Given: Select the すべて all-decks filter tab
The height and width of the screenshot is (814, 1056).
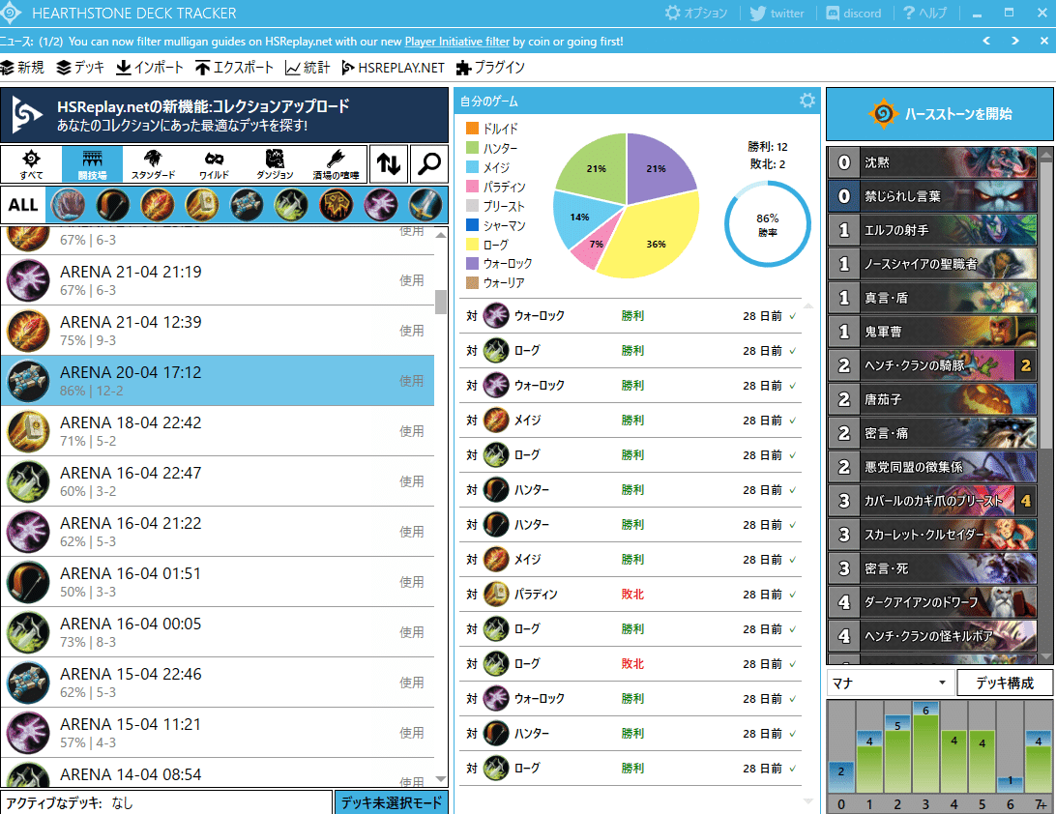Looking at the screenshot, I should coord(31,164).
